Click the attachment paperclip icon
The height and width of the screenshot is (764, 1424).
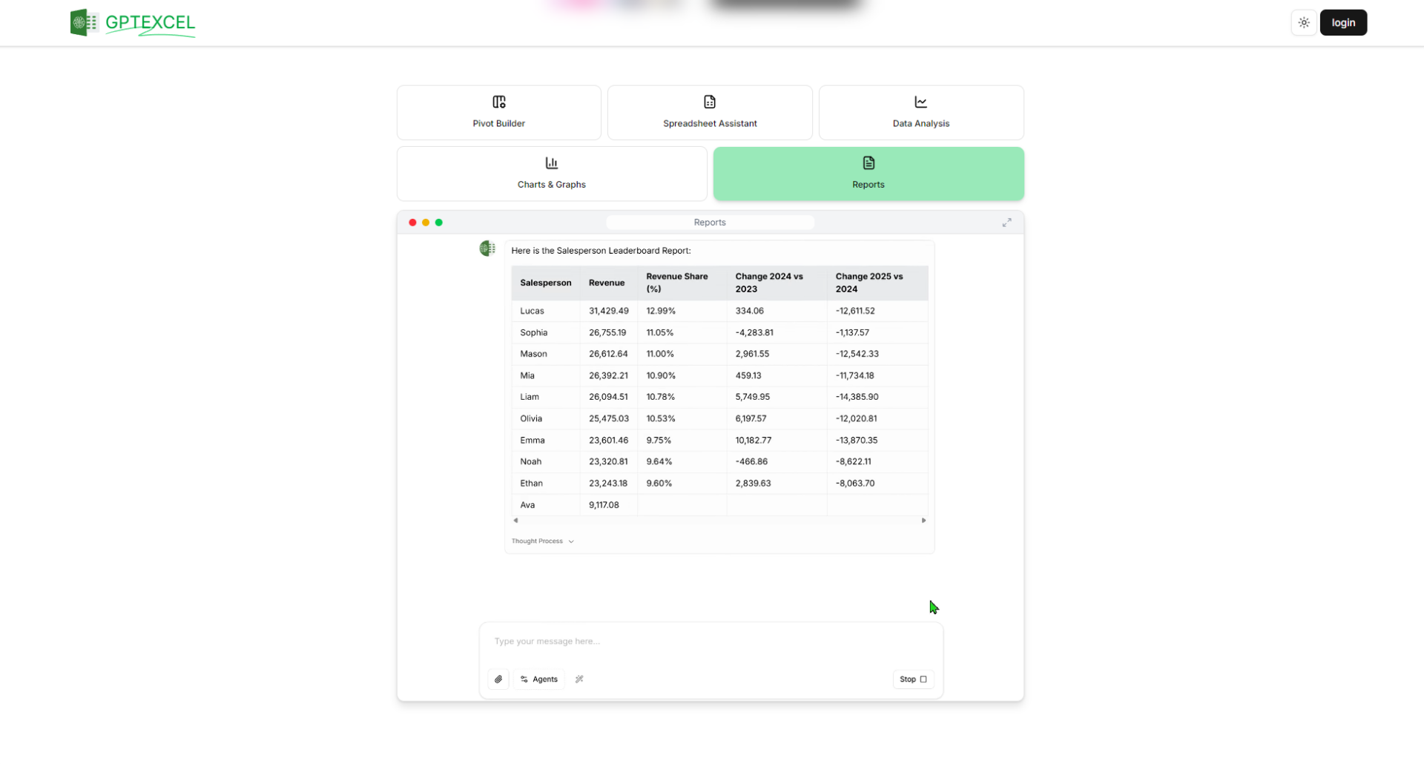[x=498, y=679]
